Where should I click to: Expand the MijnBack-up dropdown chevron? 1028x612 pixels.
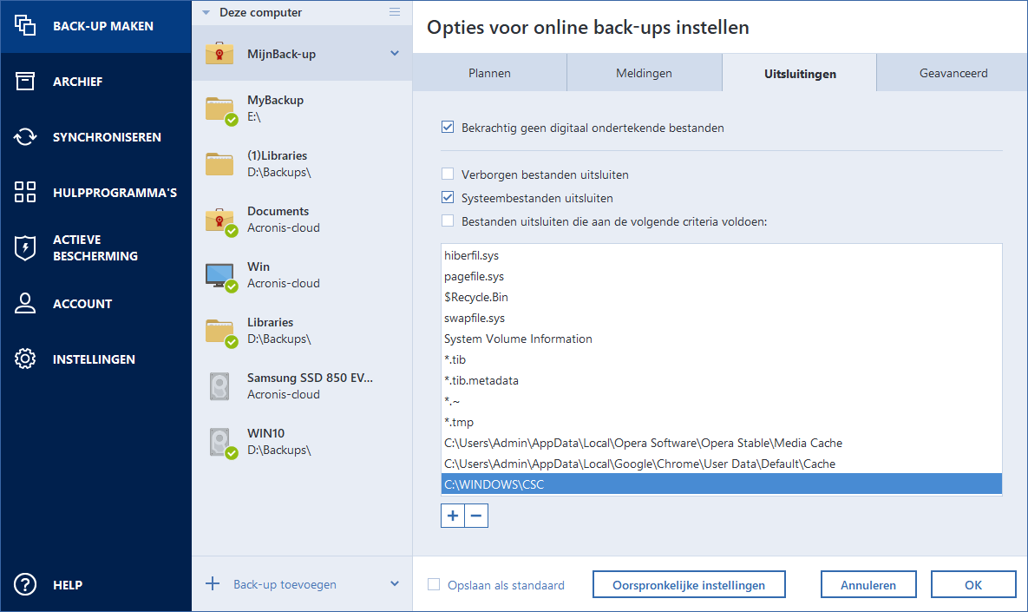pos(395,53)
